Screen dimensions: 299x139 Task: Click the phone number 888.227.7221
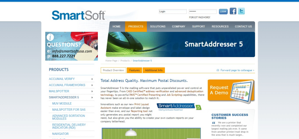click(x=63, y=56)
